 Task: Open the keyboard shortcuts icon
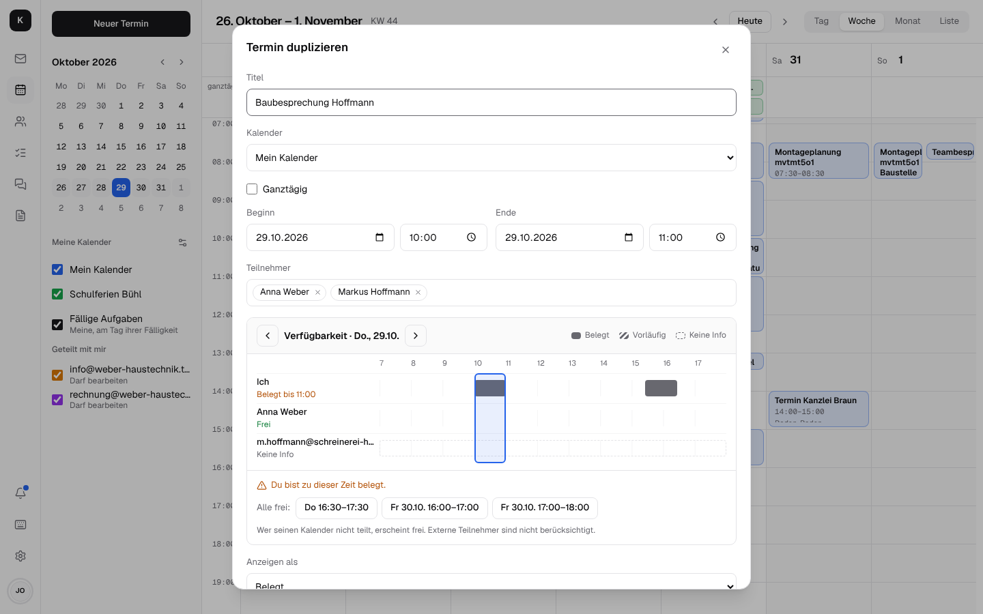coord(20,525)
